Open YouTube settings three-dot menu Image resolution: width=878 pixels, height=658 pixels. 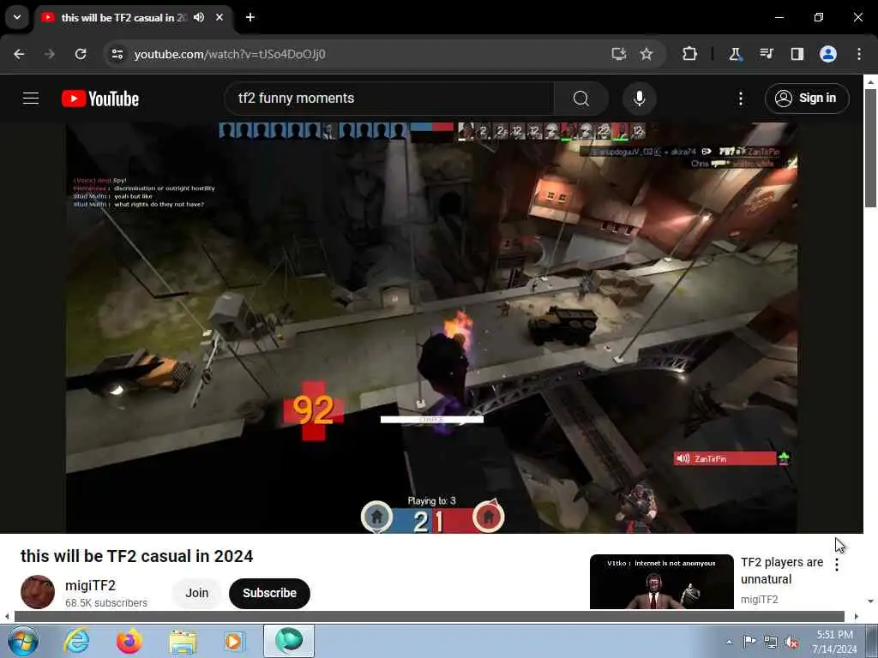coord(741,99)
